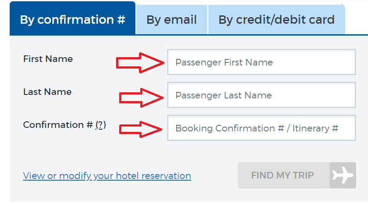Open the (?) help next to Confirmation #

pyautogui.click(x=101, y=125)
